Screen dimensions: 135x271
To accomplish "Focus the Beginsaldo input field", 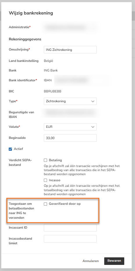I will [x=70, y=138].
